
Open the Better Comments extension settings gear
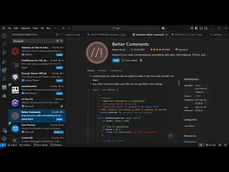click(x=141, y=60)
